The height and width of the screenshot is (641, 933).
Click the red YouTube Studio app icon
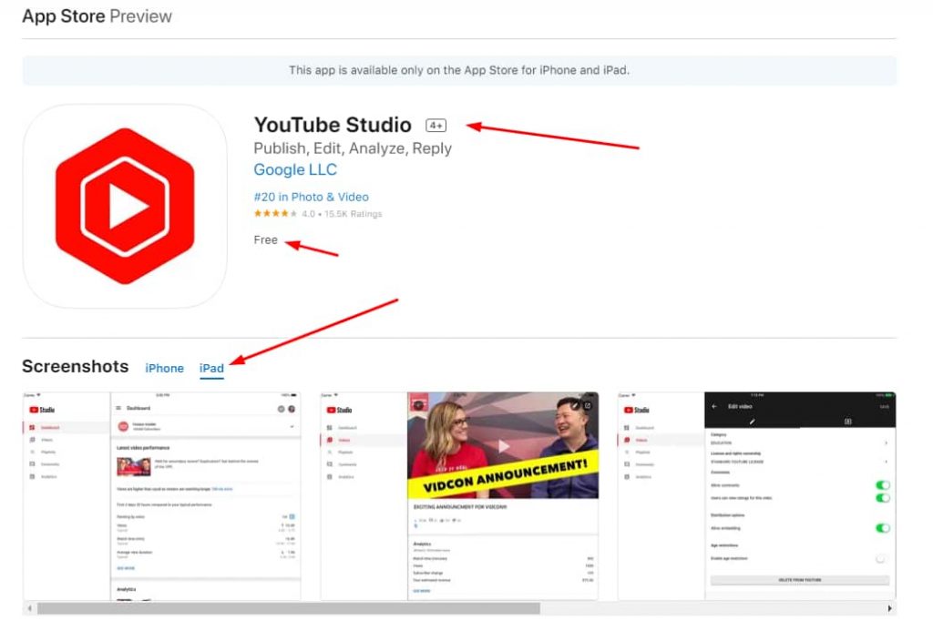pyautogui.click(x=125, y=206)
